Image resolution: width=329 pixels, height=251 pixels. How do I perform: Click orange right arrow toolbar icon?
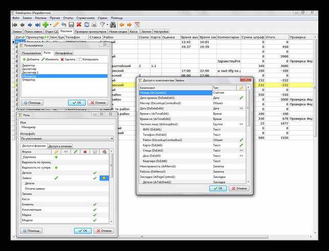[129, 25]
